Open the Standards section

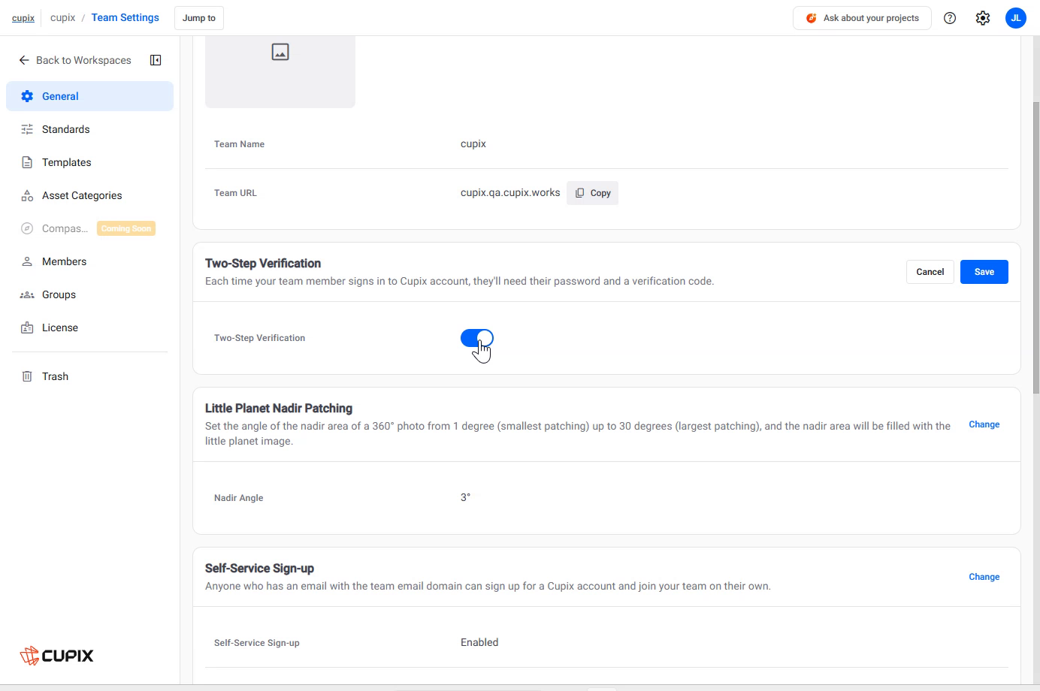click(x=89, y=129)
